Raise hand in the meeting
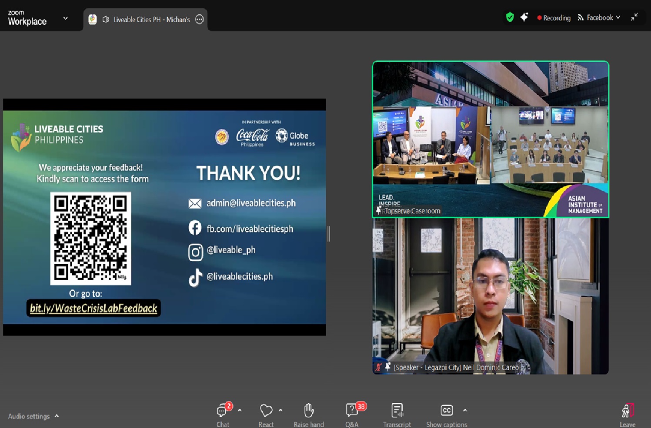This screenshot has height=428, width=651. tap(309, 415)
